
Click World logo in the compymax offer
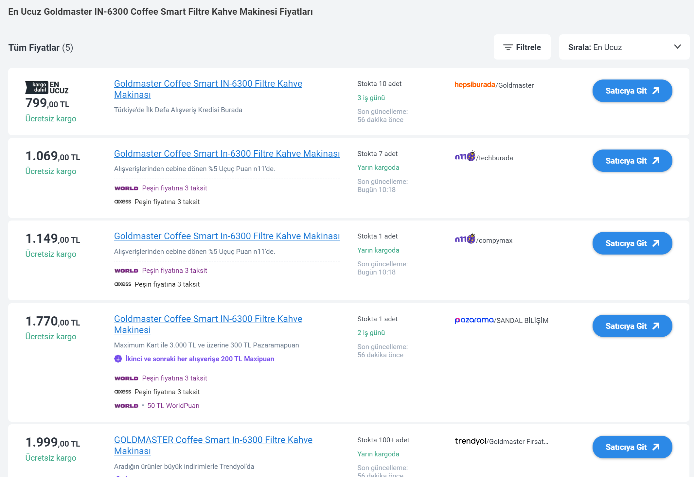point(126,271)
